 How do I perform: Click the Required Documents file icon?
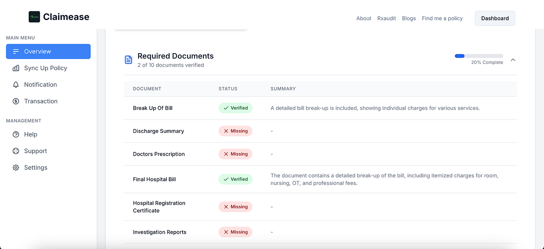pyautogui.click(x=129, y=60)
